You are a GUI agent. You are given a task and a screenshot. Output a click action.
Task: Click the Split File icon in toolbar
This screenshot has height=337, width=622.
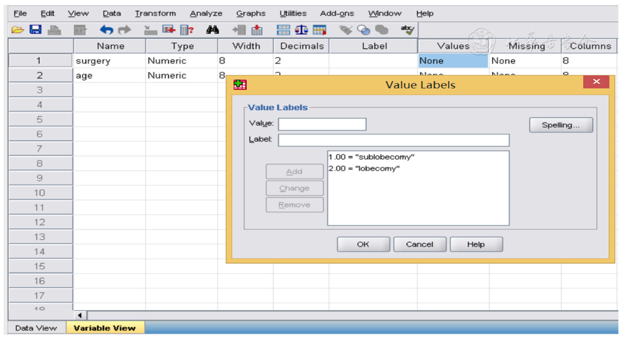(x=284, y=30)
